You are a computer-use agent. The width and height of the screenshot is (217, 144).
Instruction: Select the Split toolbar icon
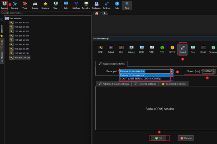(x=66, y=5)
